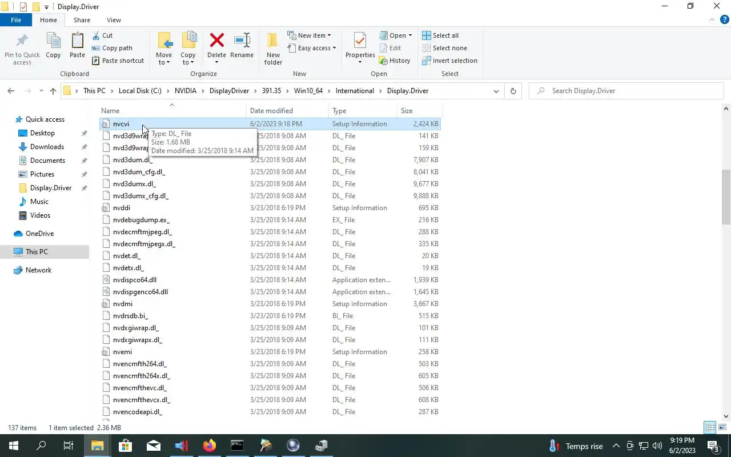Open Downloads in Quick access
731x457 pixels.
point(47,147)
